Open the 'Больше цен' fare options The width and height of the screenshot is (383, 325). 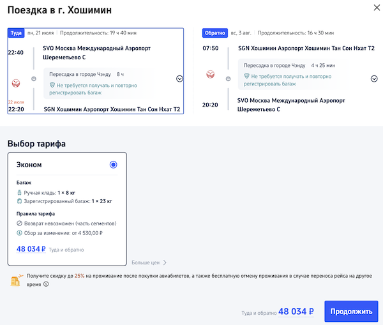pos(149,262)
